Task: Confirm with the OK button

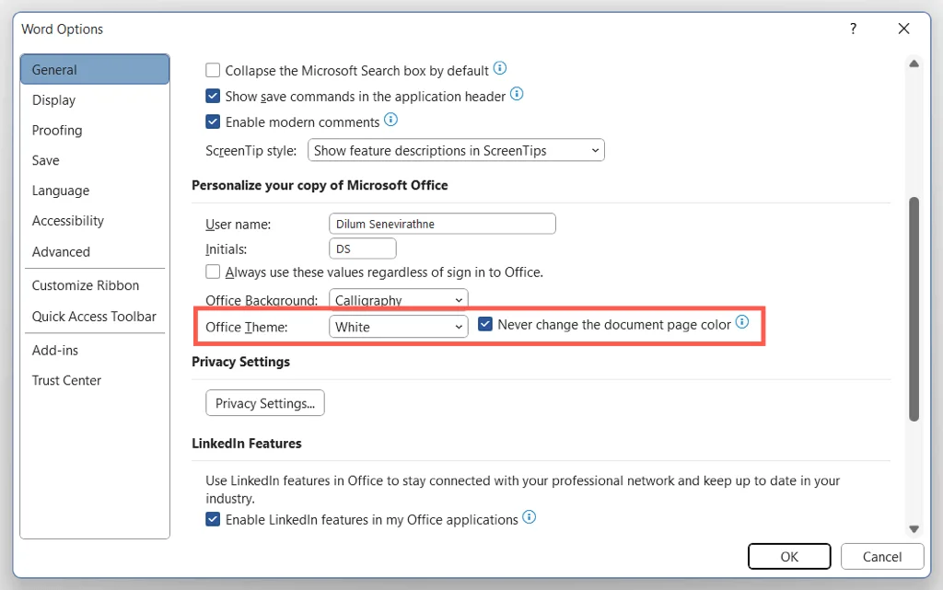Action: click(x=789, y=556)
